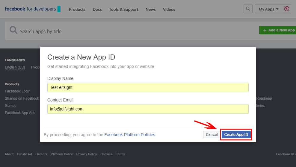Open Tools & Support menu
This screenshot has height=167, width=296.
[x=124, y=9]
